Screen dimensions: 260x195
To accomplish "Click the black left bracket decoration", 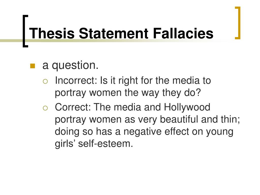I will [25, 31].
